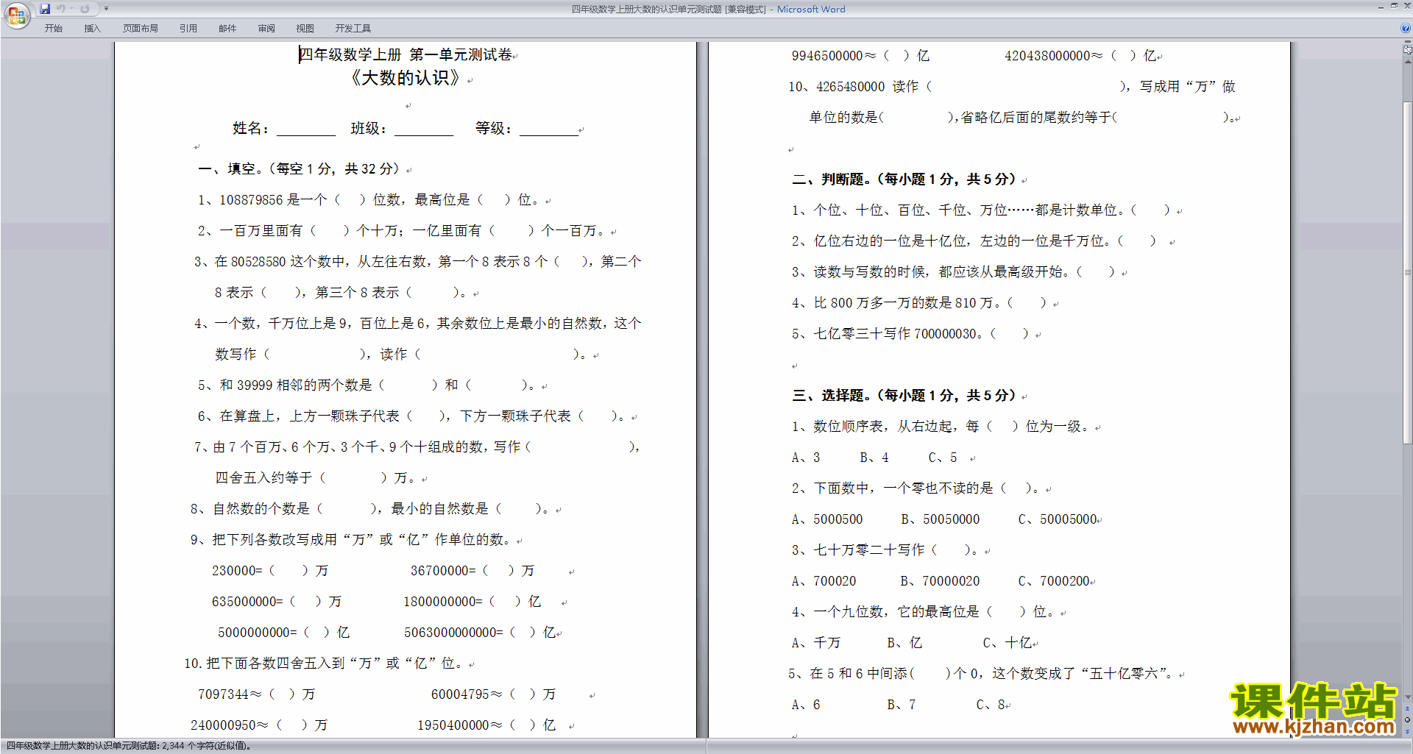Switch to the 页面布局 ribbon tab
Image resolution: width=1413 pixels, height=754 pixels.
[140, 29]
